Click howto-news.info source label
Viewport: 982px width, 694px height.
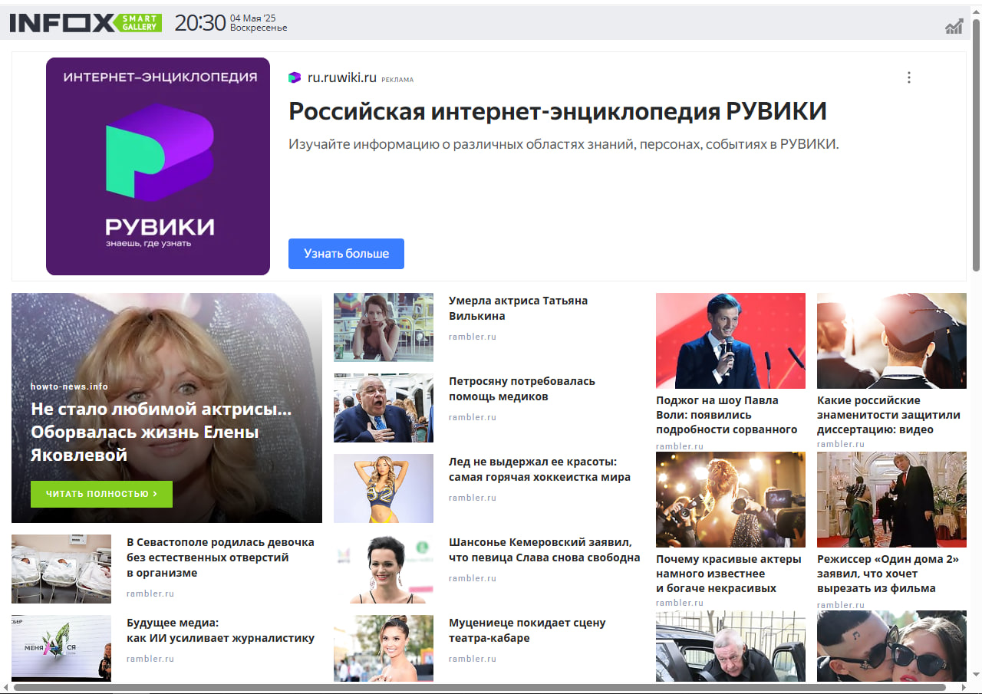69,386
